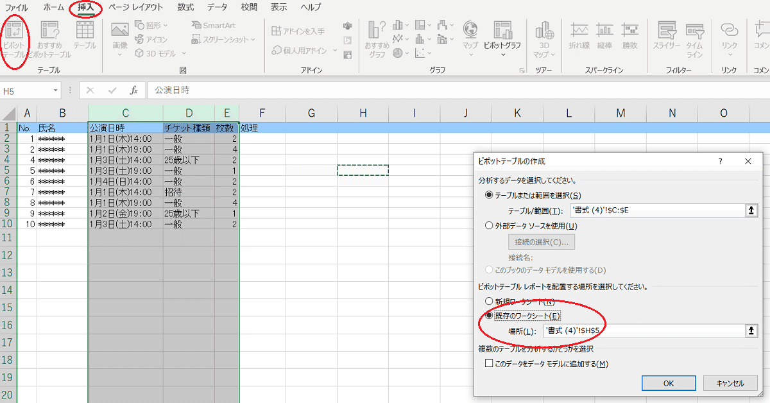Click the ピボットグラフ chart icon
The width and height of the screenshot is (770, 403).
coord(502,30)
